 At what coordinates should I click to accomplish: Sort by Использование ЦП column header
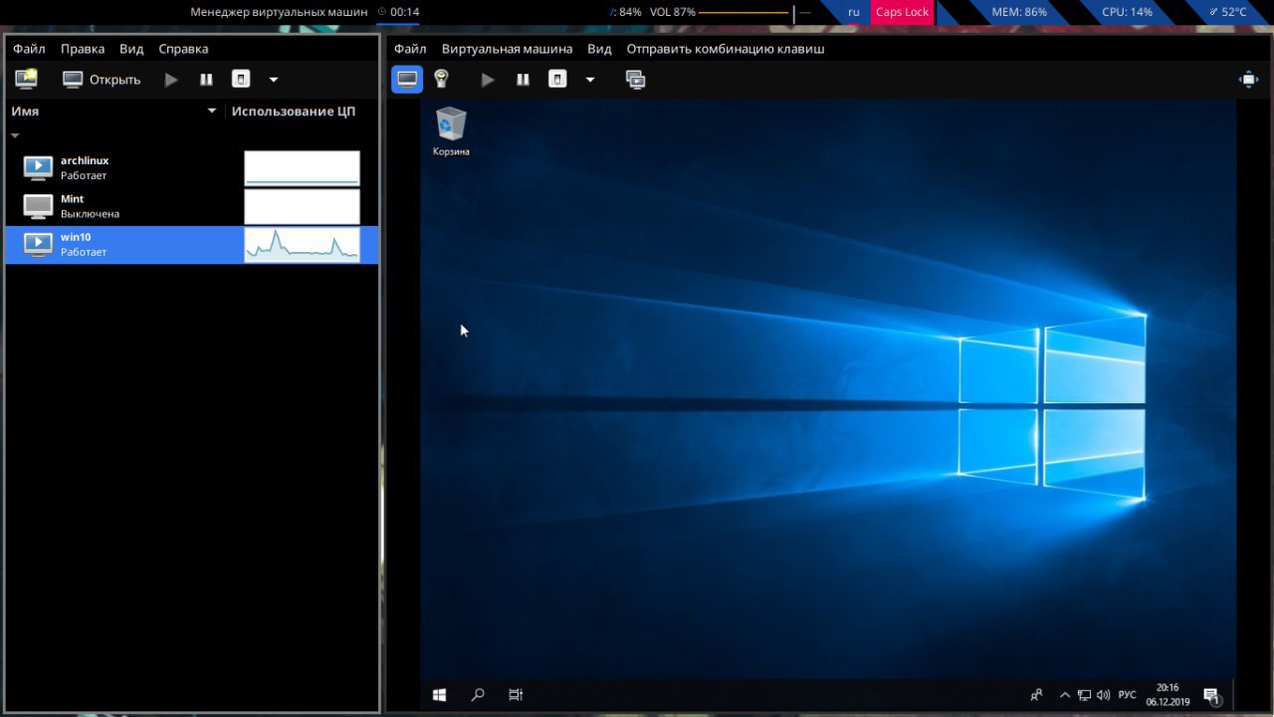point(294,112)
